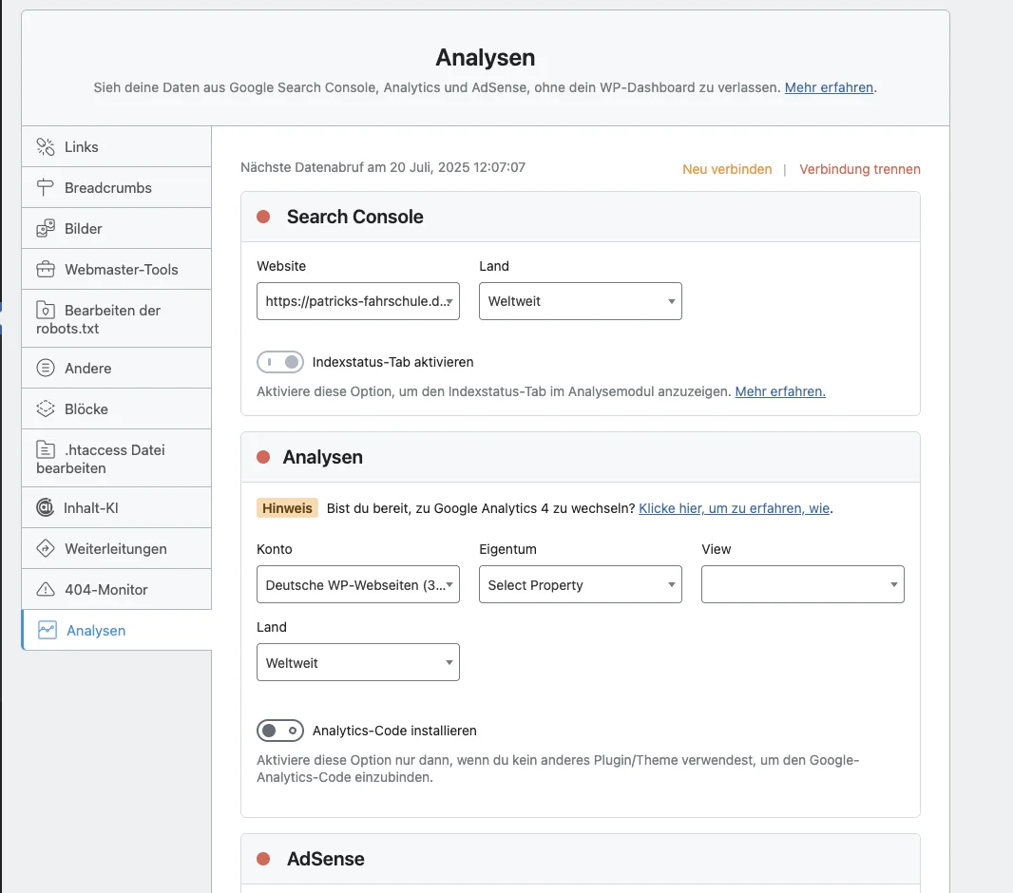Click the Bilder images icon
This screenshot has height=893, width=1013.
(46, 228)
